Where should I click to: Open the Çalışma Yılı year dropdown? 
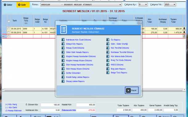[x=170, y=5]
